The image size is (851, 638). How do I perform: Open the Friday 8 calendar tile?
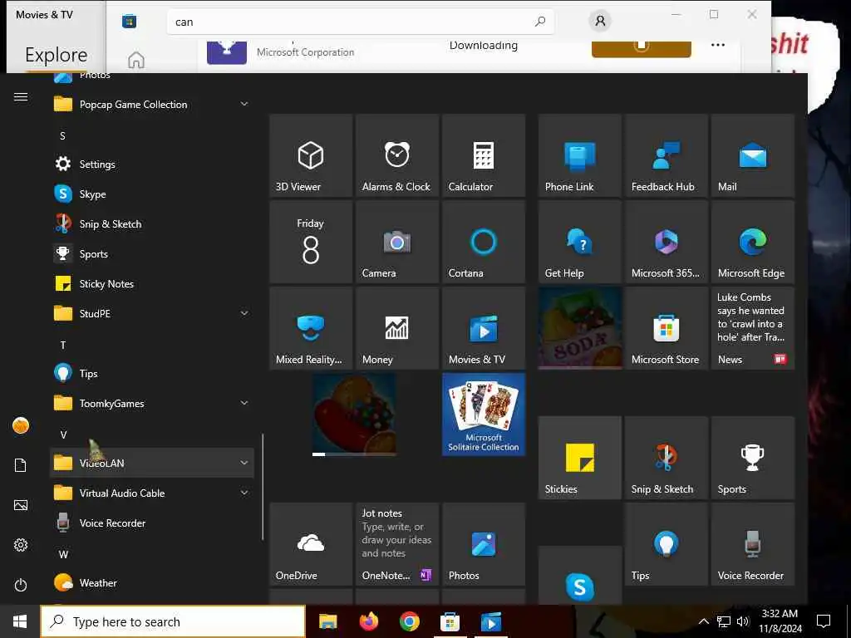tap(311, 242)
